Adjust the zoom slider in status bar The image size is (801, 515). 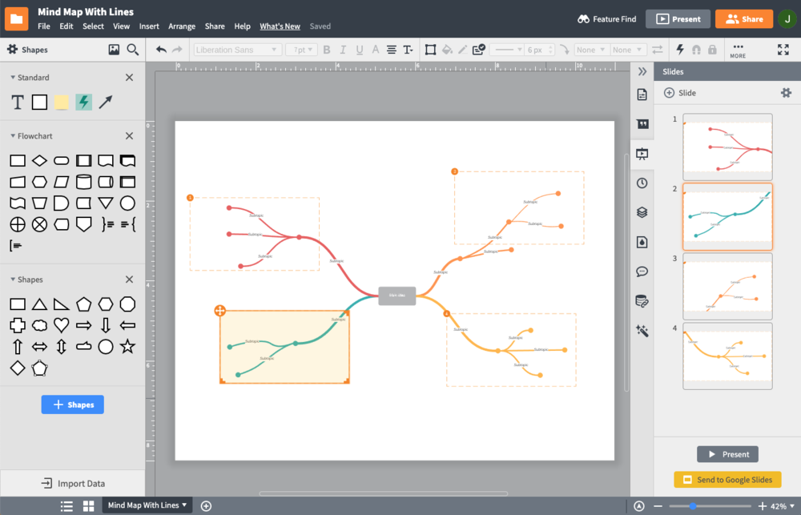tap(693, 506)
